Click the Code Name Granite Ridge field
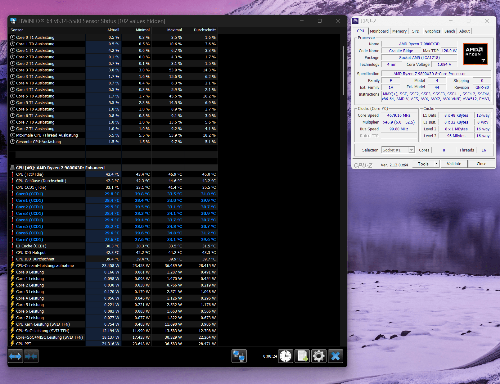500x384 pixels. point(401,51)
